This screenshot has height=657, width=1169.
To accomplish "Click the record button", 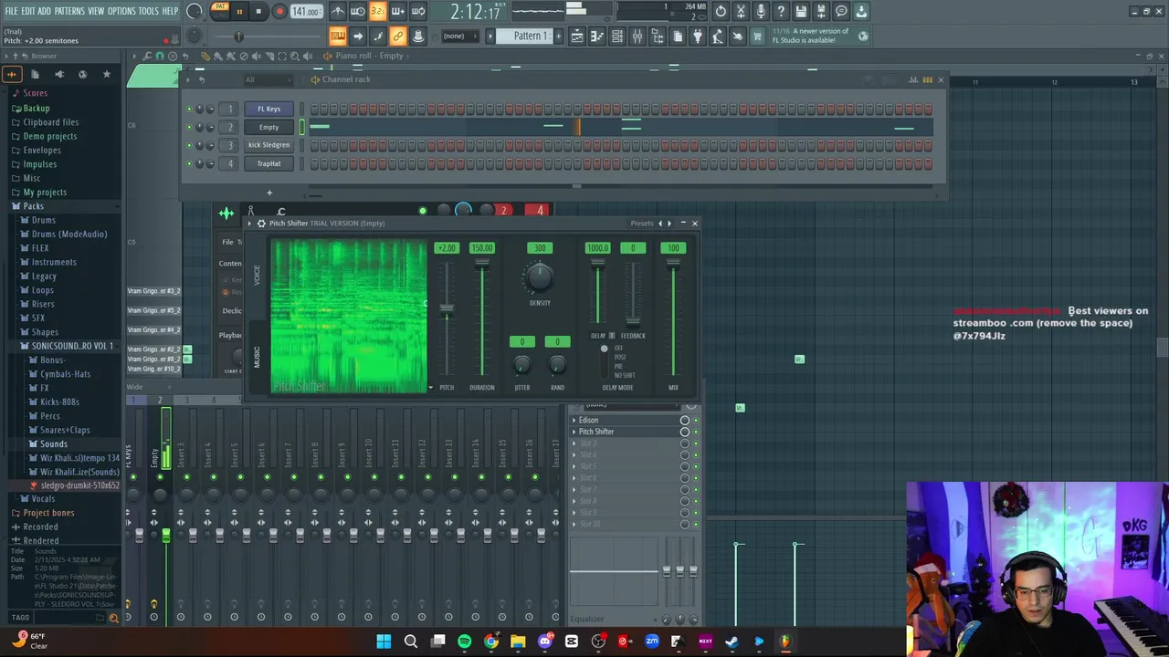I will click(279, 12).
